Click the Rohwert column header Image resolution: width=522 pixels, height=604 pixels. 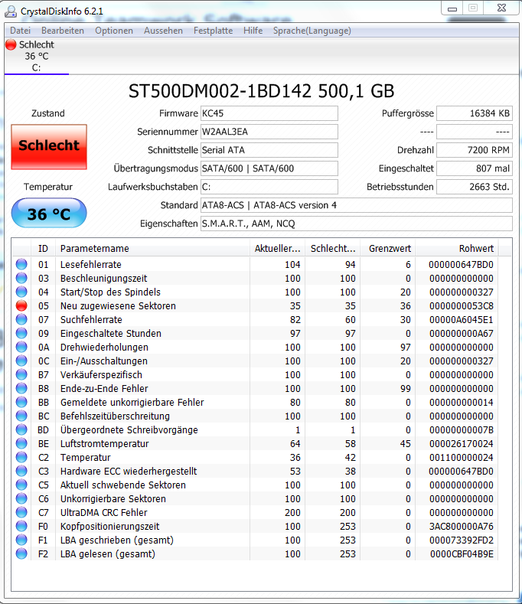click(x=457, y=249)
